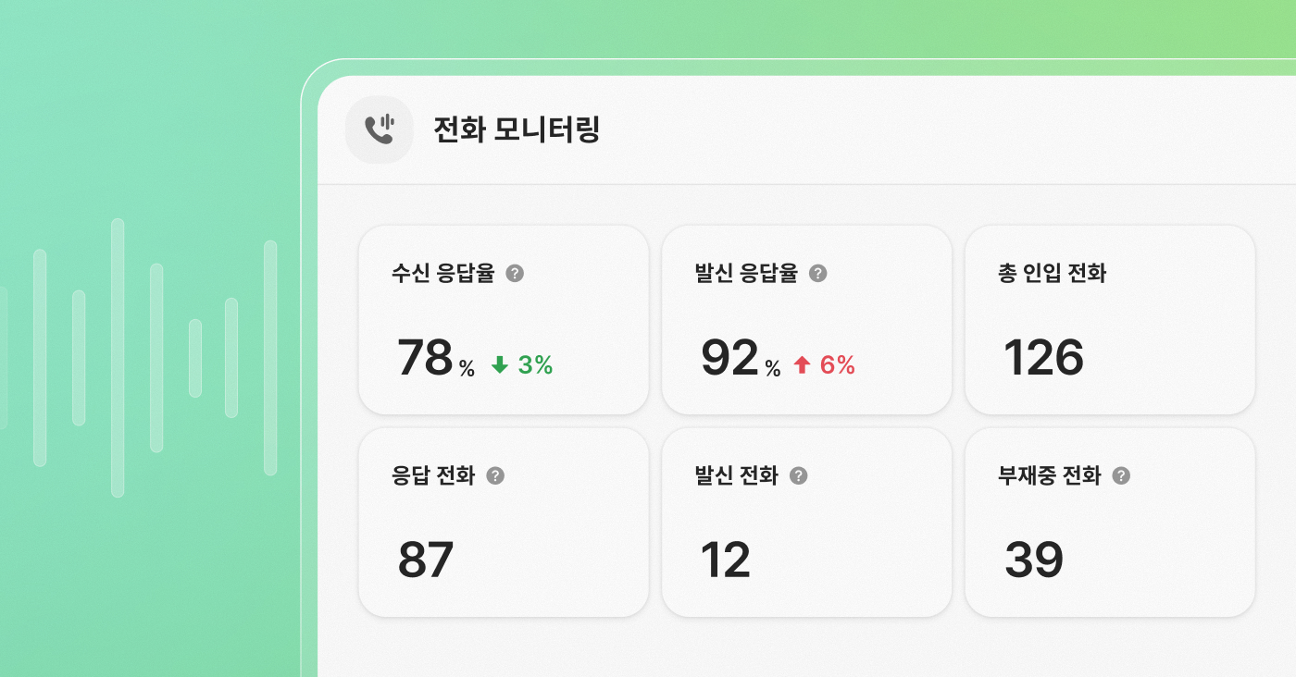Click the 126 total calls number

point(1043,358)
